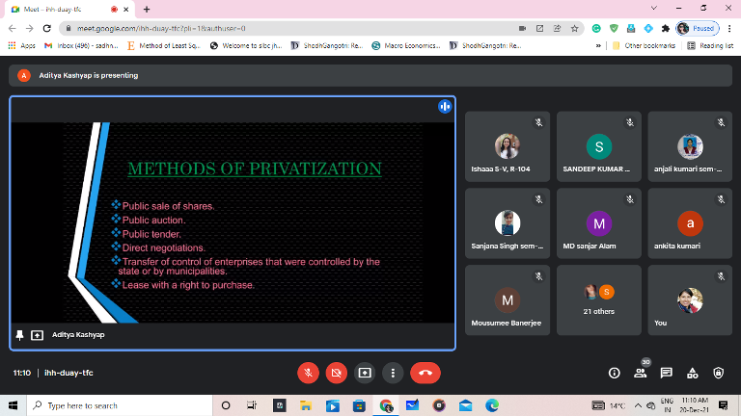Open the chat panel

coord(666,373)
